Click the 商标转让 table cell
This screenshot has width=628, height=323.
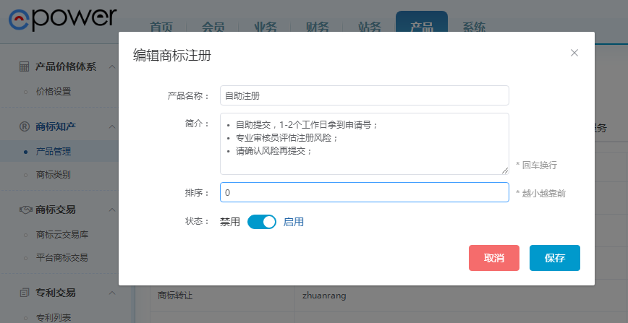[222, 296]
